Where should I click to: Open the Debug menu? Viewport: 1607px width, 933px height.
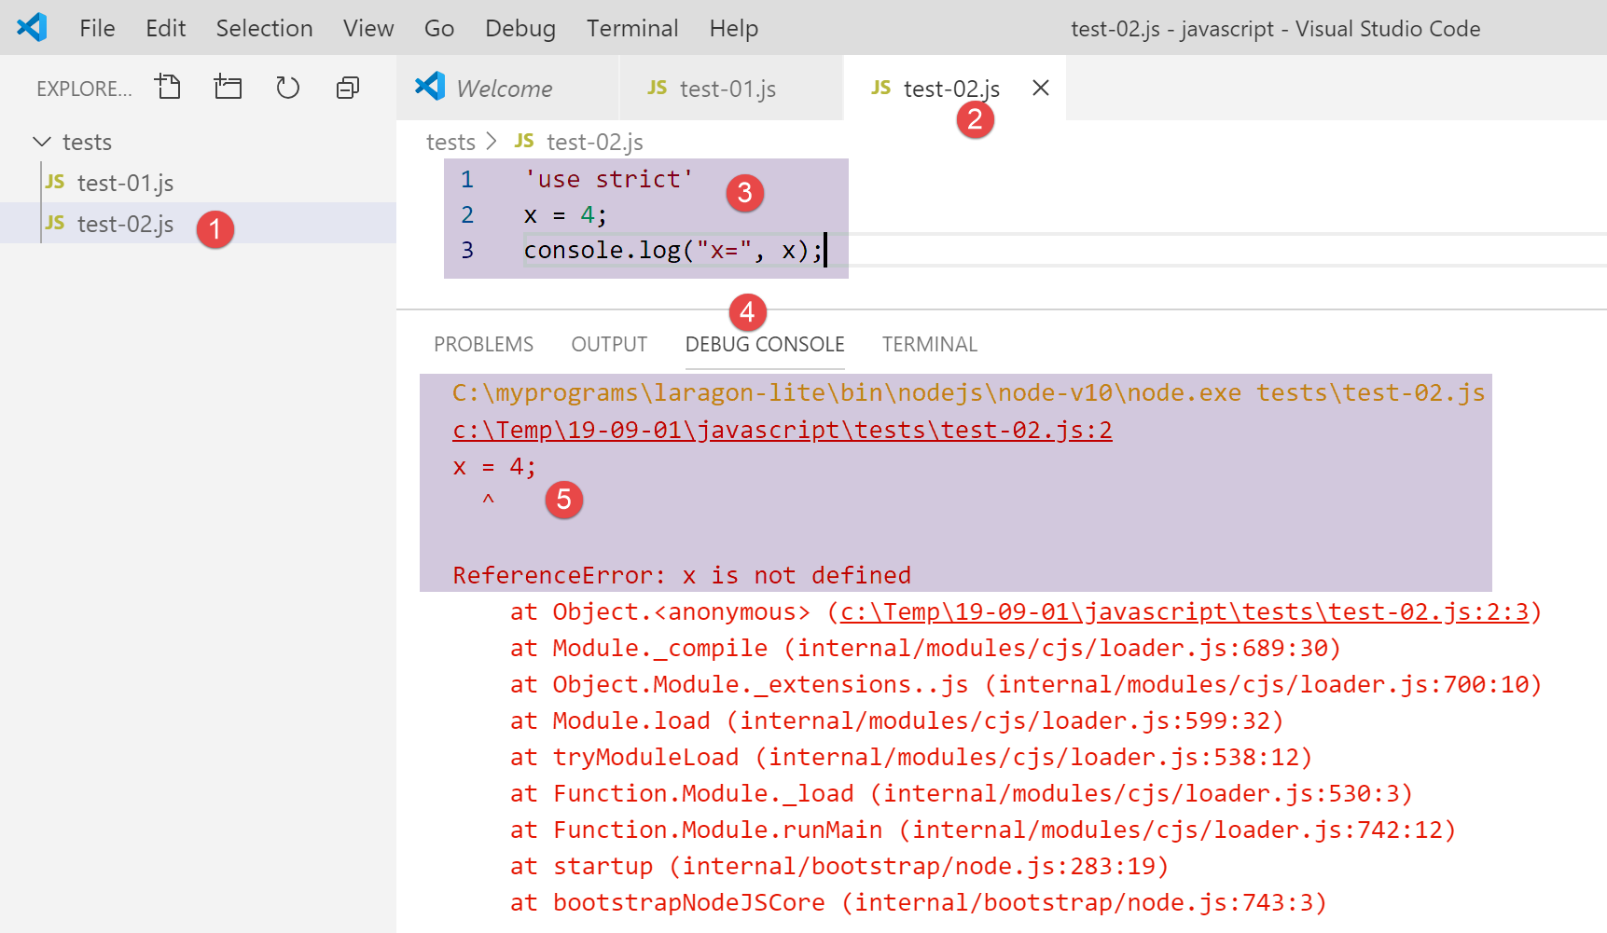[x=520, y=29]
